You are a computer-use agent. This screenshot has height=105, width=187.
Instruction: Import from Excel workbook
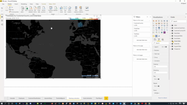(x=26, y=9)
